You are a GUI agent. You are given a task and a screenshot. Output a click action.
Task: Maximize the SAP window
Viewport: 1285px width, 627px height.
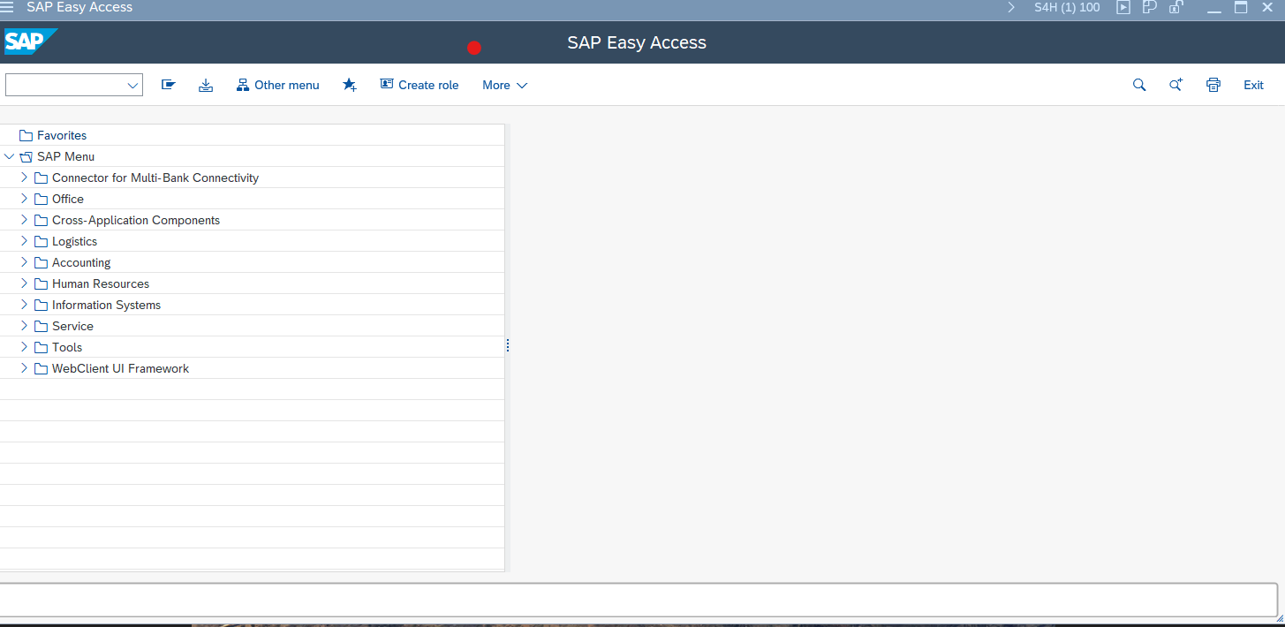tap(1241, 7)
